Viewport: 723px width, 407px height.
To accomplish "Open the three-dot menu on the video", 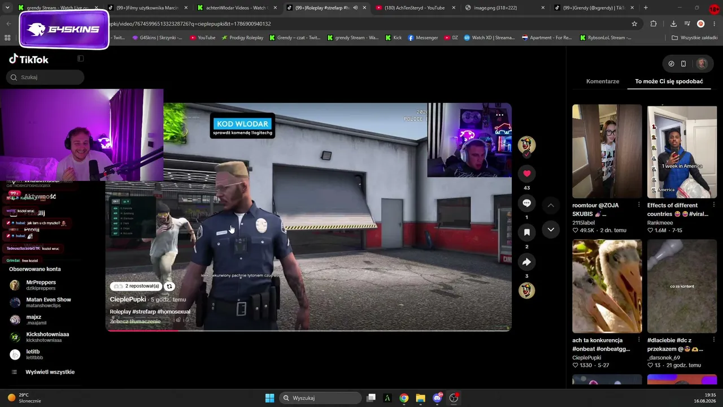I will coord(499,115).
